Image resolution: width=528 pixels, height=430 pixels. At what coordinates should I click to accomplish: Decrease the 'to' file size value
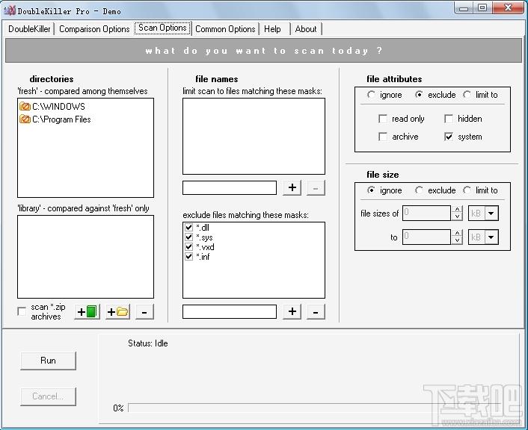click(457, 240)
